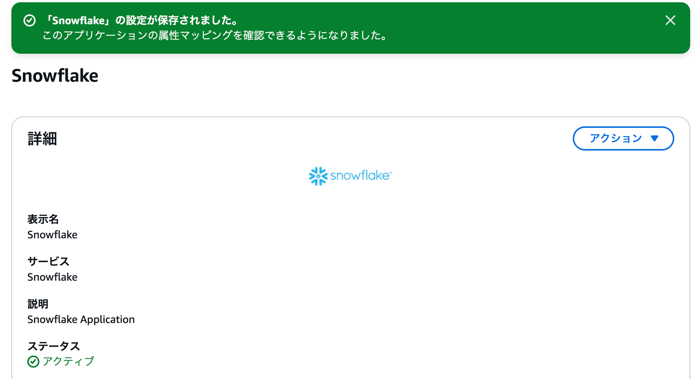Click the green アクティブ status check icon
The height and width of the screenshot is (379, 697).
(x=33, y=362)
